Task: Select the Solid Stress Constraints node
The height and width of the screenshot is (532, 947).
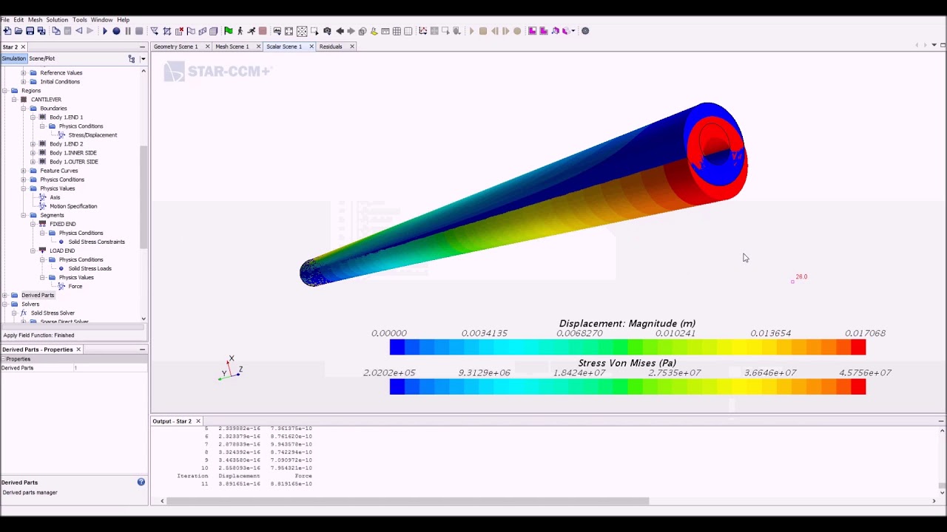Action: [x=97, y=242]
